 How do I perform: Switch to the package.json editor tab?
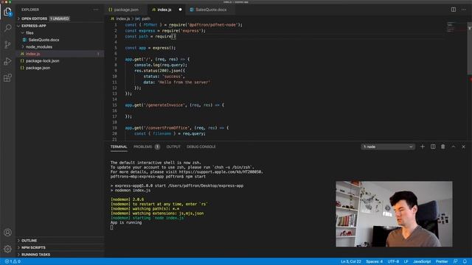tap(126, 10)
